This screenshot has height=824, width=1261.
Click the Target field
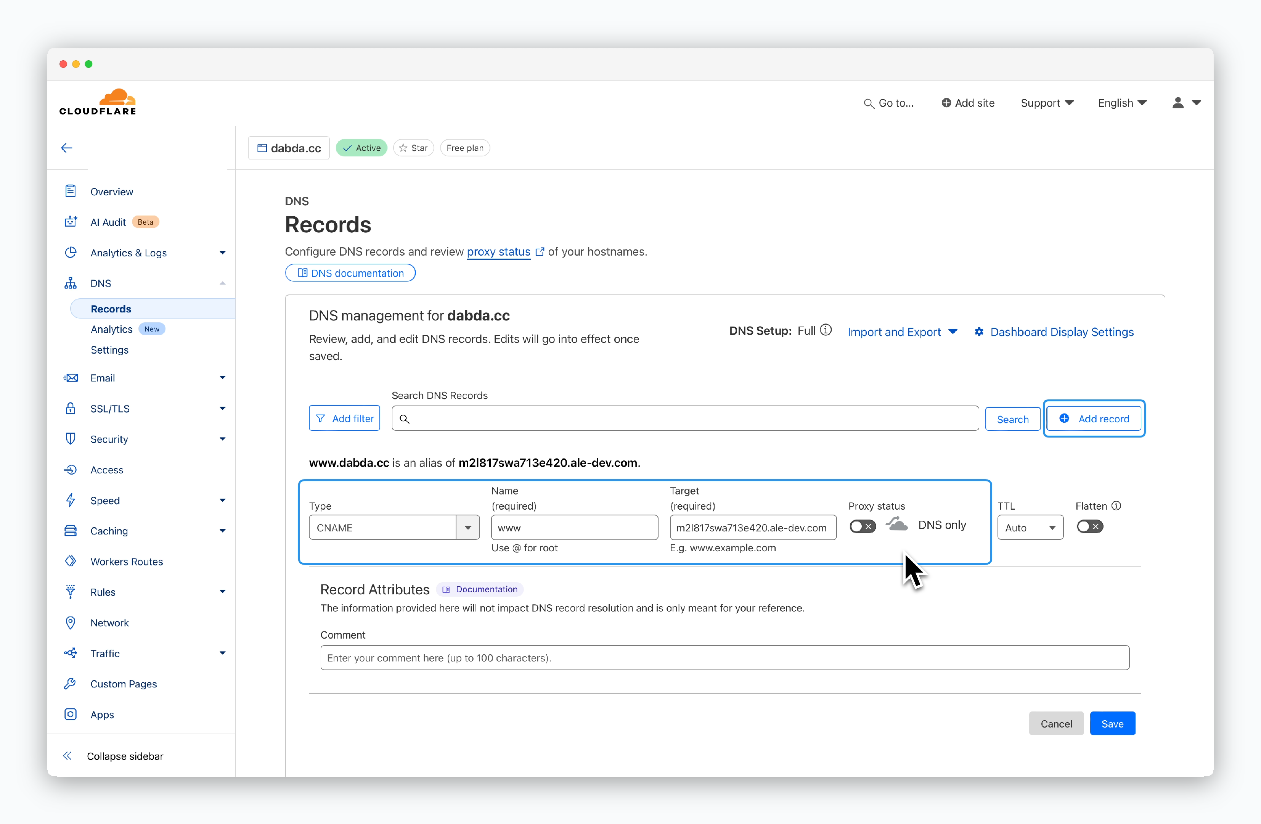point(753,527)
